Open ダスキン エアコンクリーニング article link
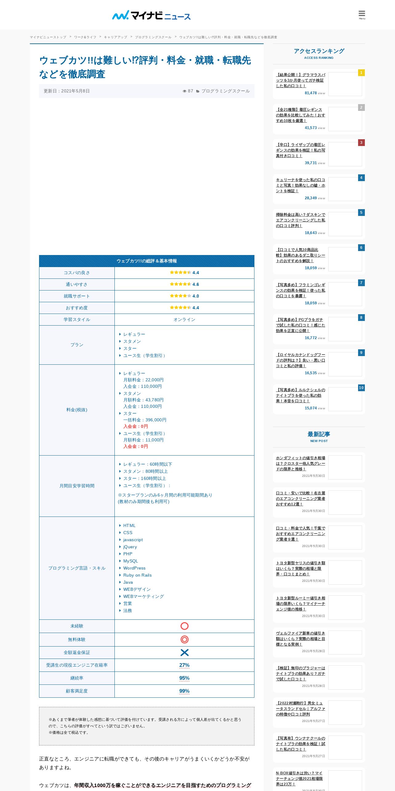Image resolution: width=395 pixels, height=791 pixels. (300, 220)
